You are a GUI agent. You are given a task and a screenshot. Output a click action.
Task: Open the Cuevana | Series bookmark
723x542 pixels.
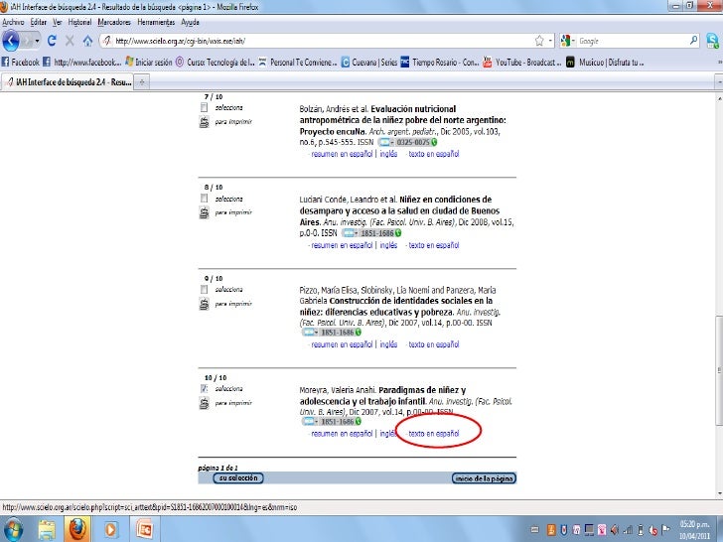[x=368, y=63]
